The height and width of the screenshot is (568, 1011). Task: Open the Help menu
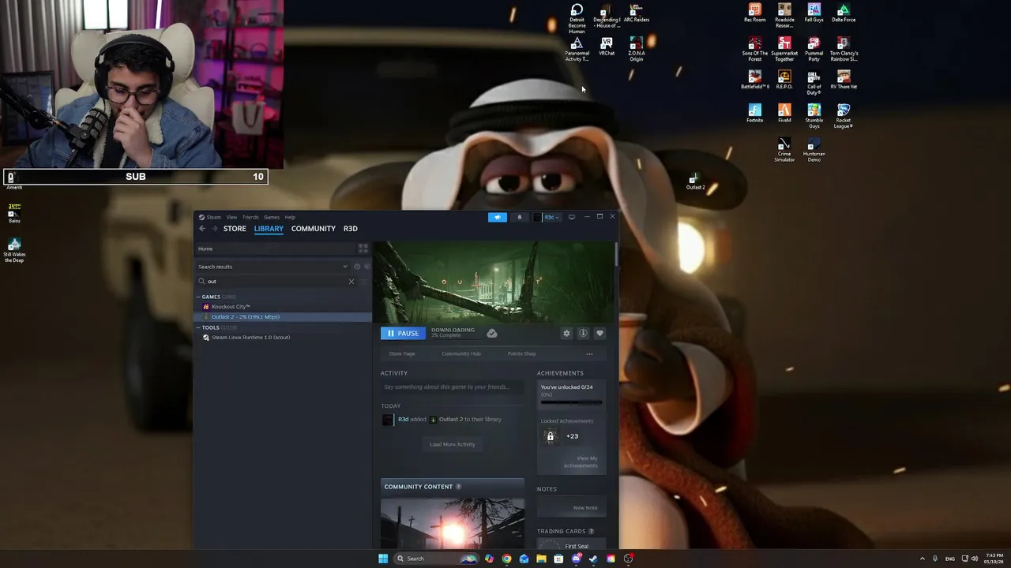(290, 218)
